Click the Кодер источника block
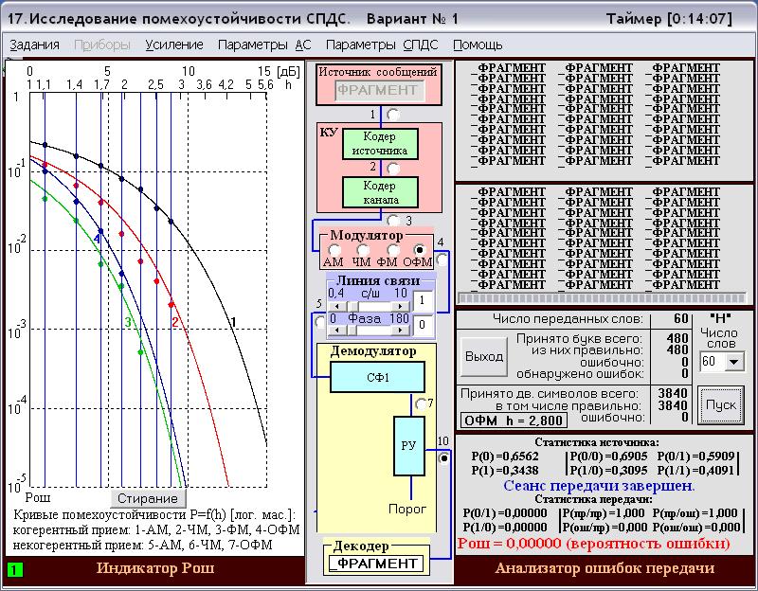 (x=380, y=144)
